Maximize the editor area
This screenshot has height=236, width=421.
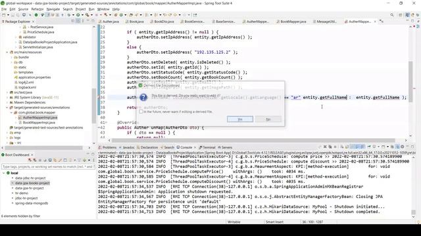pyautogui.click(x=412, y=21)
